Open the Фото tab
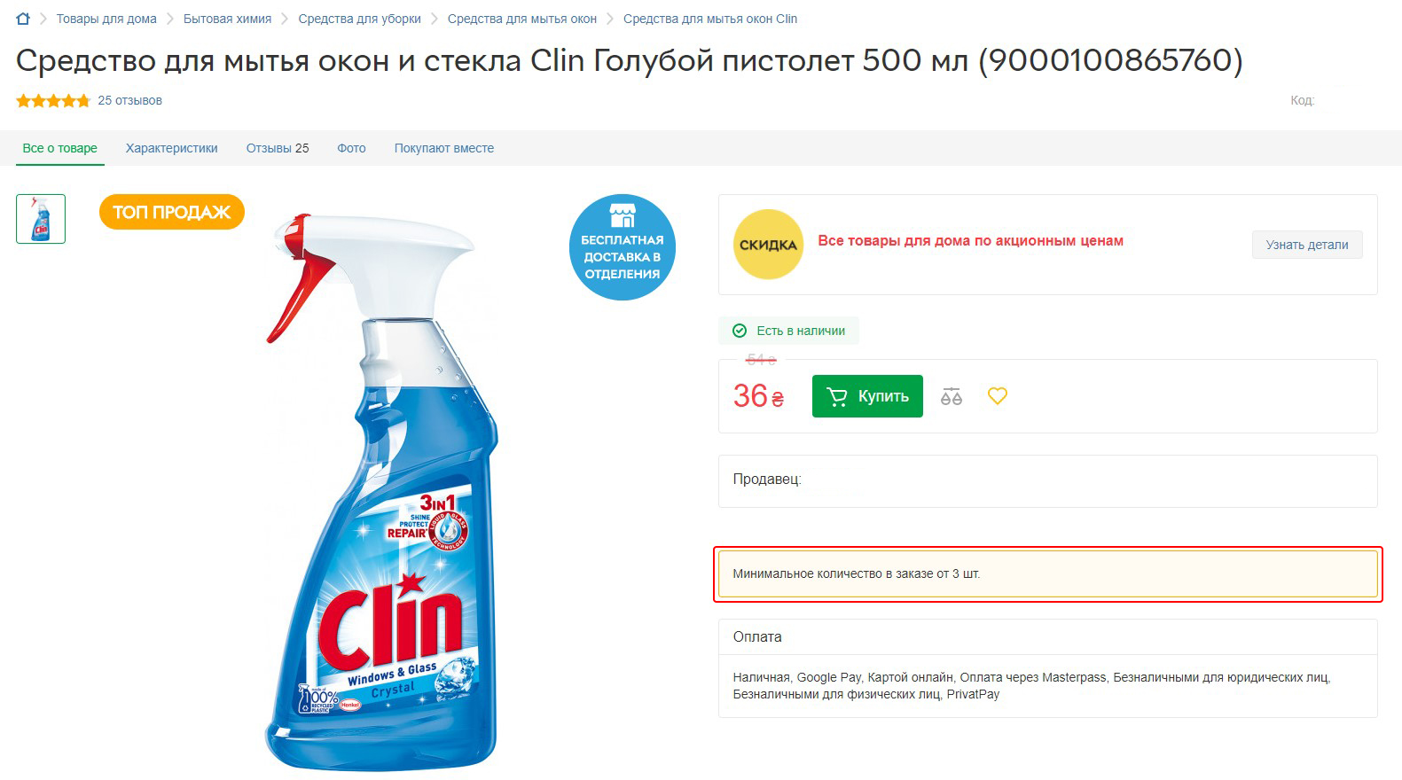 coord(351,148)
